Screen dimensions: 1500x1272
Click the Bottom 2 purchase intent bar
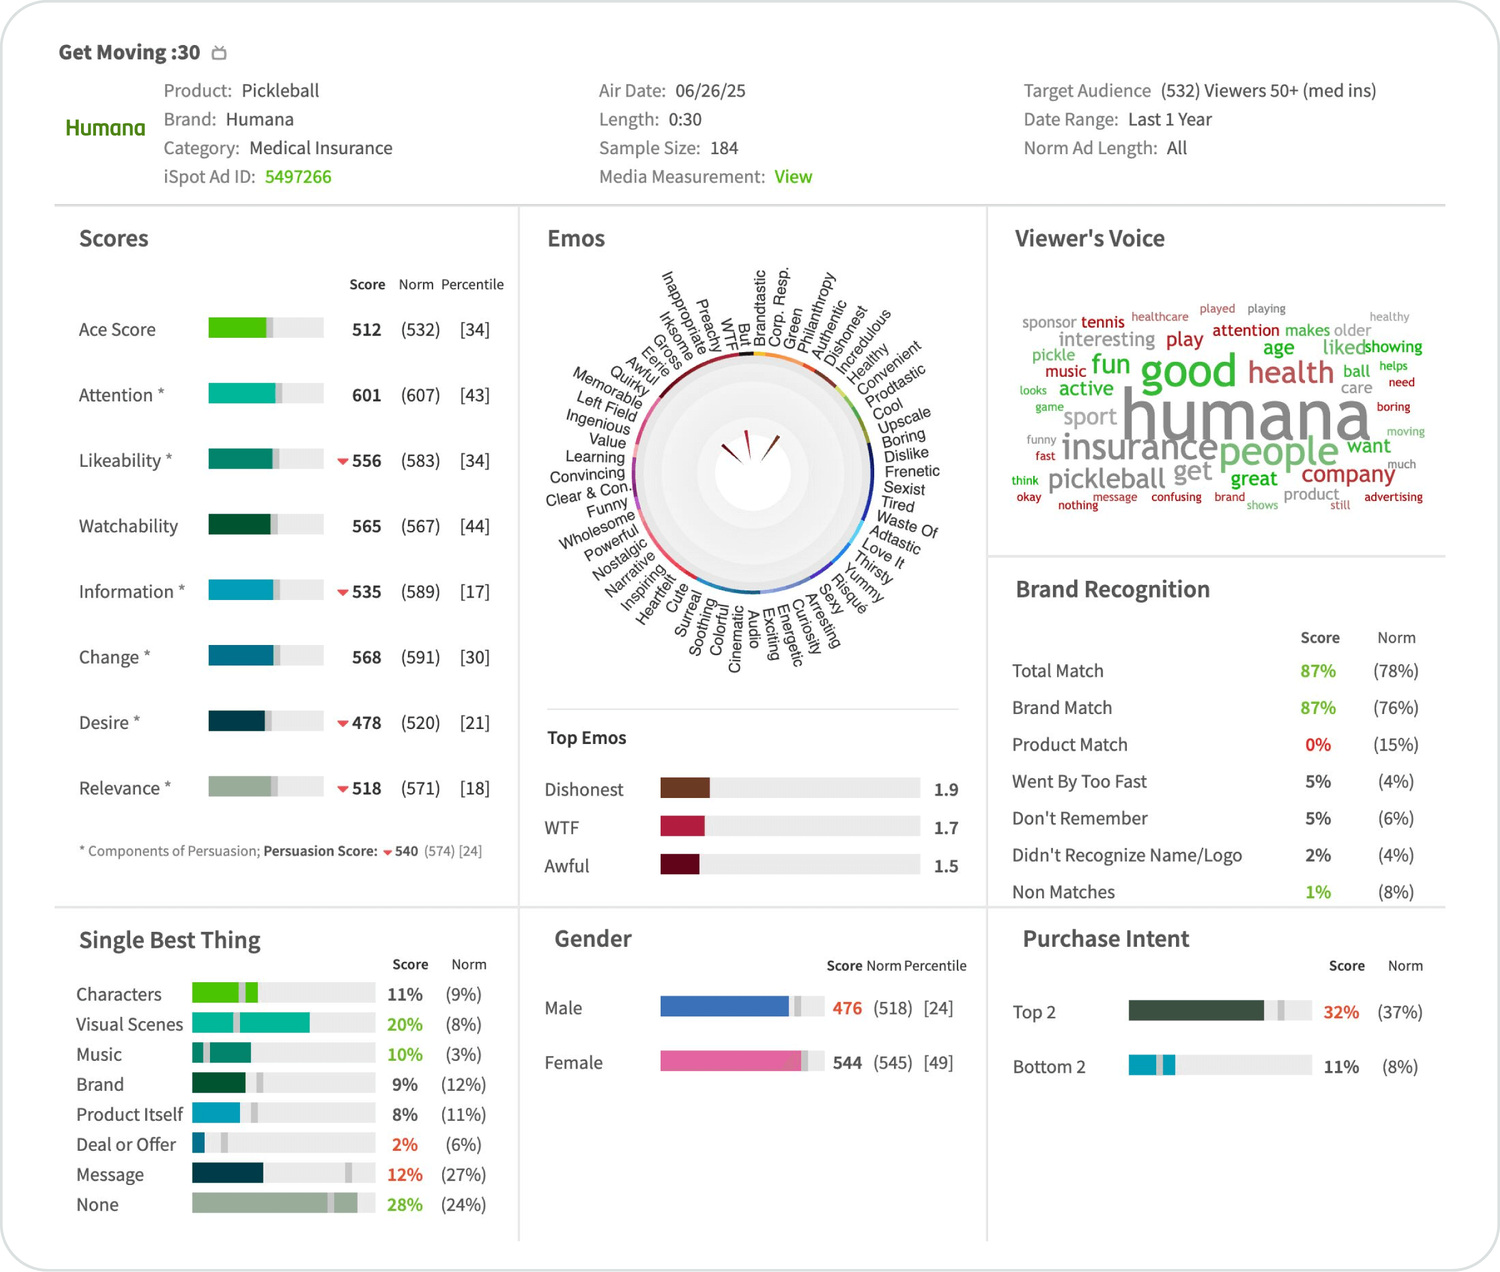1151,1065
